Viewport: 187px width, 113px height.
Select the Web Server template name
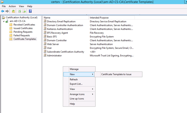[53, 44]
